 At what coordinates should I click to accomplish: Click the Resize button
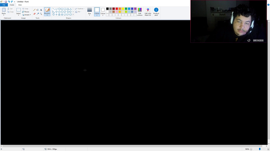click(26, 12)
